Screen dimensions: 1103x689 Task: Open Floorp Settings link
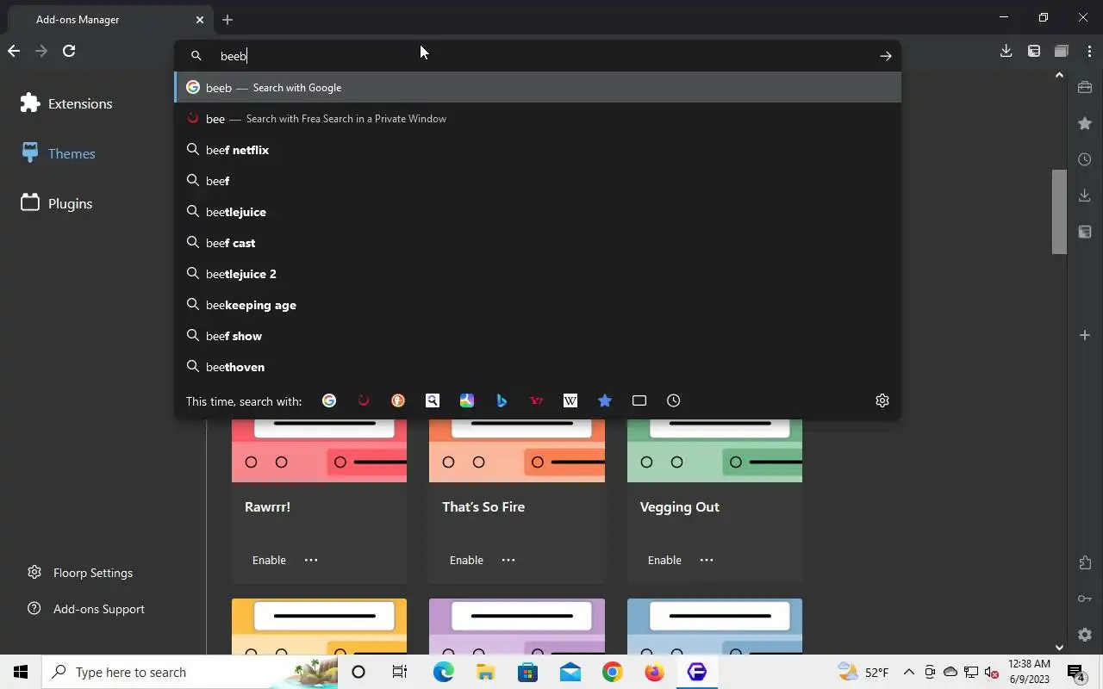point(80,573)
